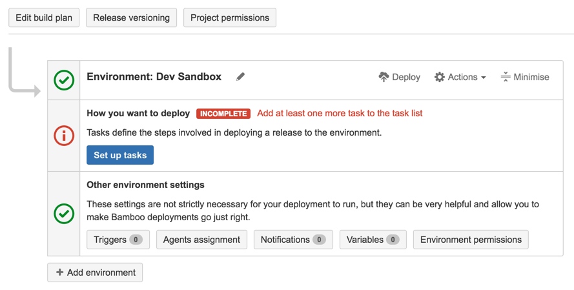The width and height of the screenshot is (574, 290).
Task: Open Project permissions
Action: coord(230,17)
